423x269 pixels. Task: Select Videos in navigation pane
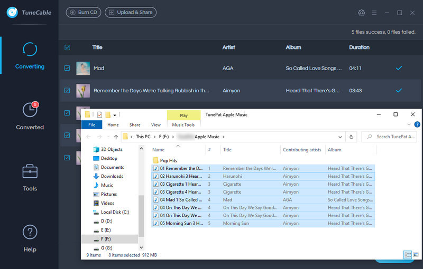coord(107,203)
